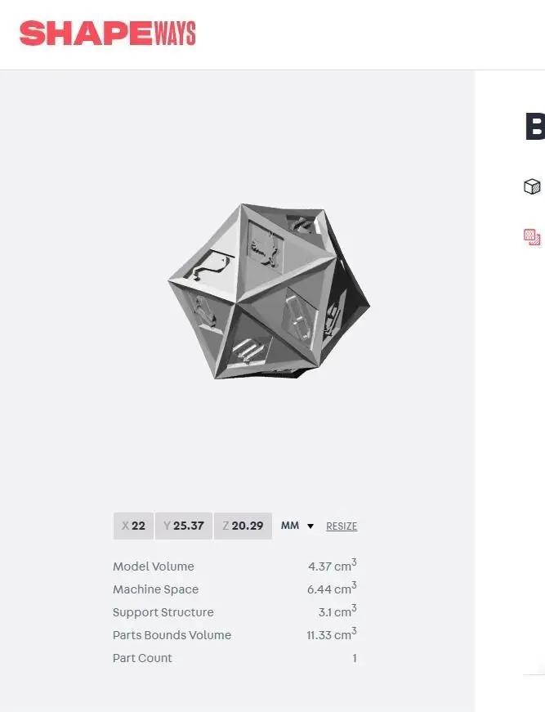The width and height of the screenshot is (545, 712).
Task: Click the Model Volume label
Action: (154, 566)
